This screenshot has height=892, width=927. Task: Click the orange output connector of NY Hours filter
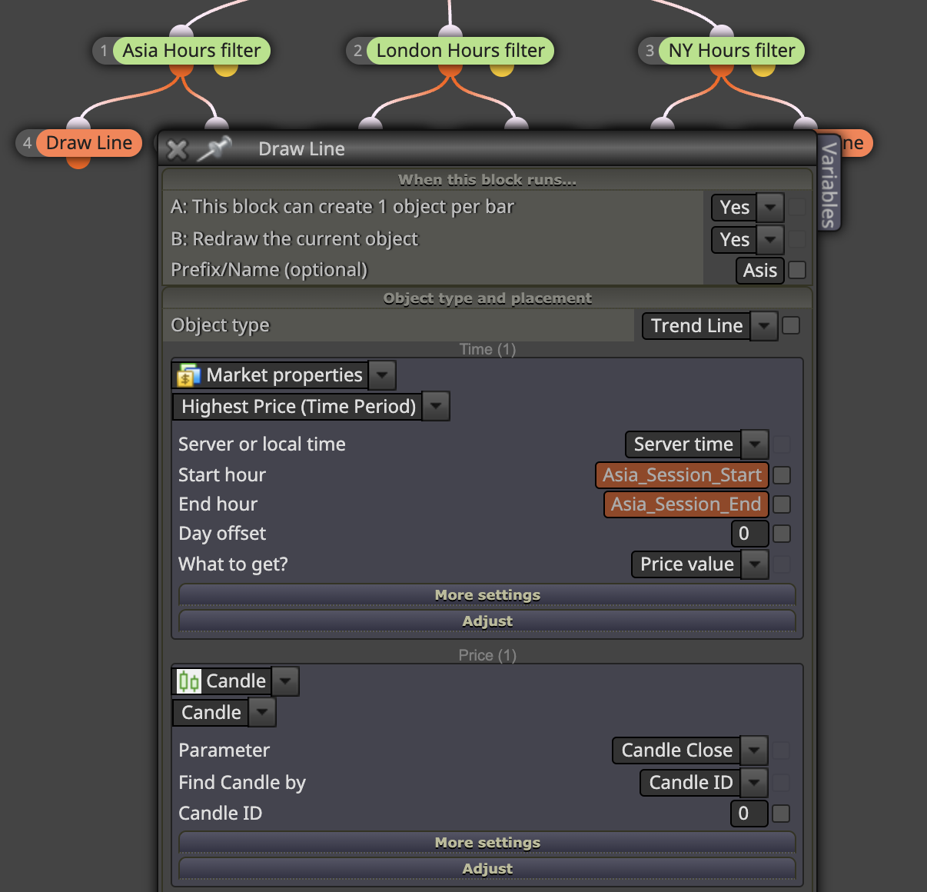pos(722,70)
